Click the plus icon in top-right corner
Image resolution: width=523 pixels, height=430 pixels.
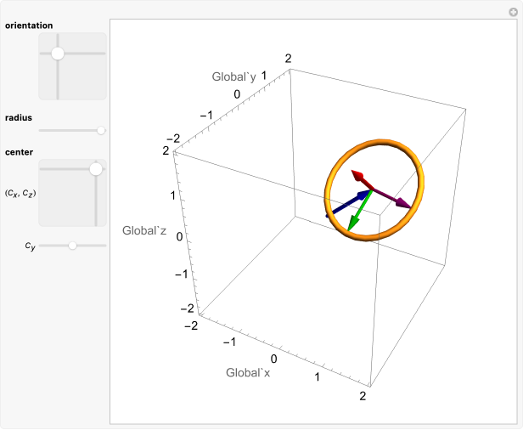[512, 11]
